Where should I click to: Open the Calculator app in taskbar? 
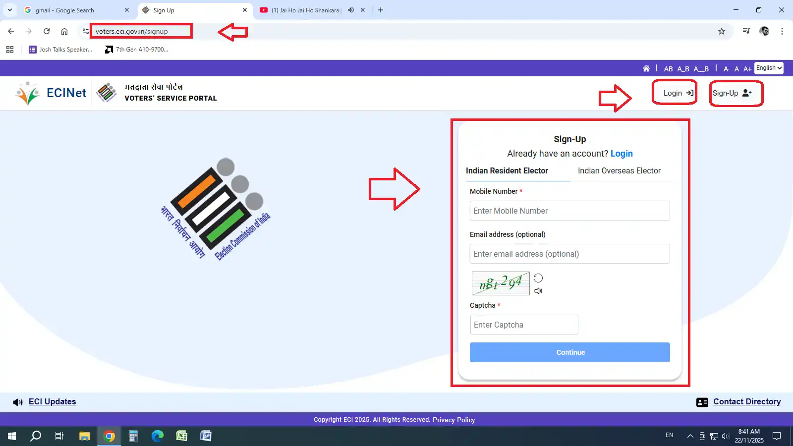click(133, 436)
